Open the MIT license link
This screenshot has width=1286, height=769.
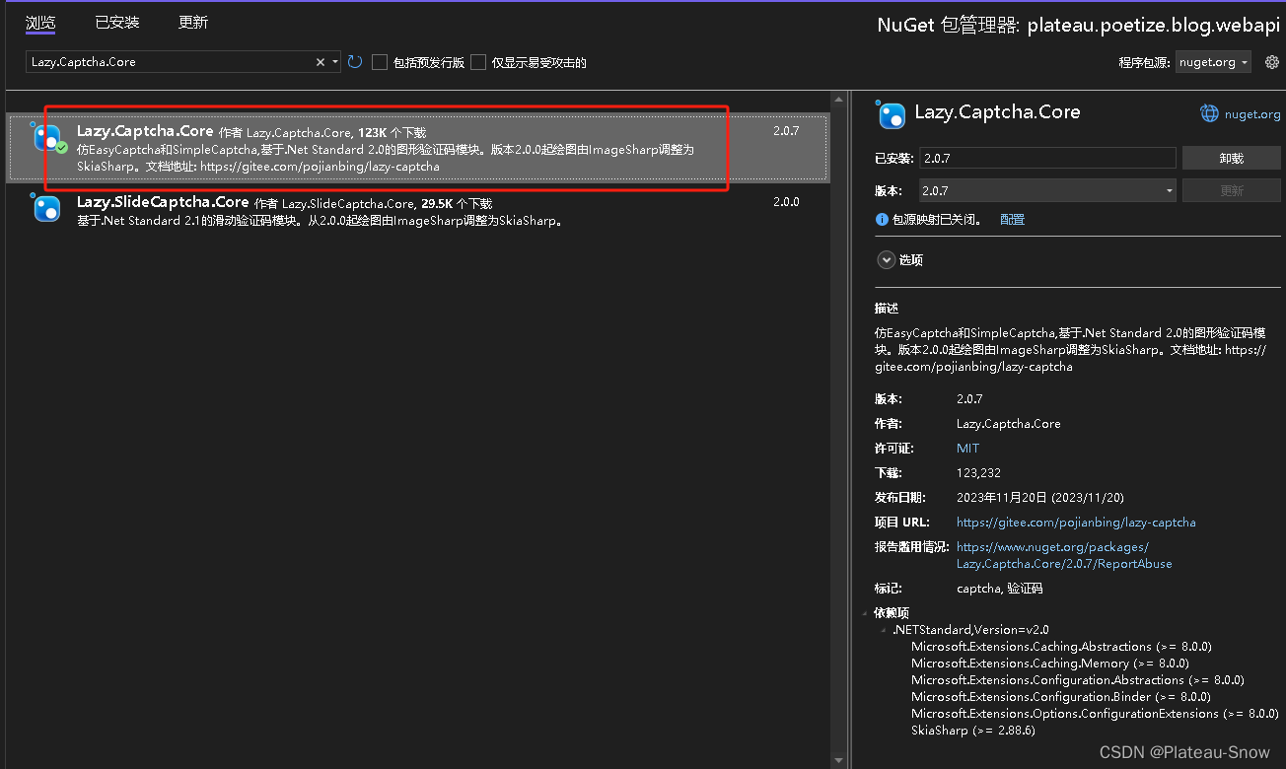pos(967,448)
